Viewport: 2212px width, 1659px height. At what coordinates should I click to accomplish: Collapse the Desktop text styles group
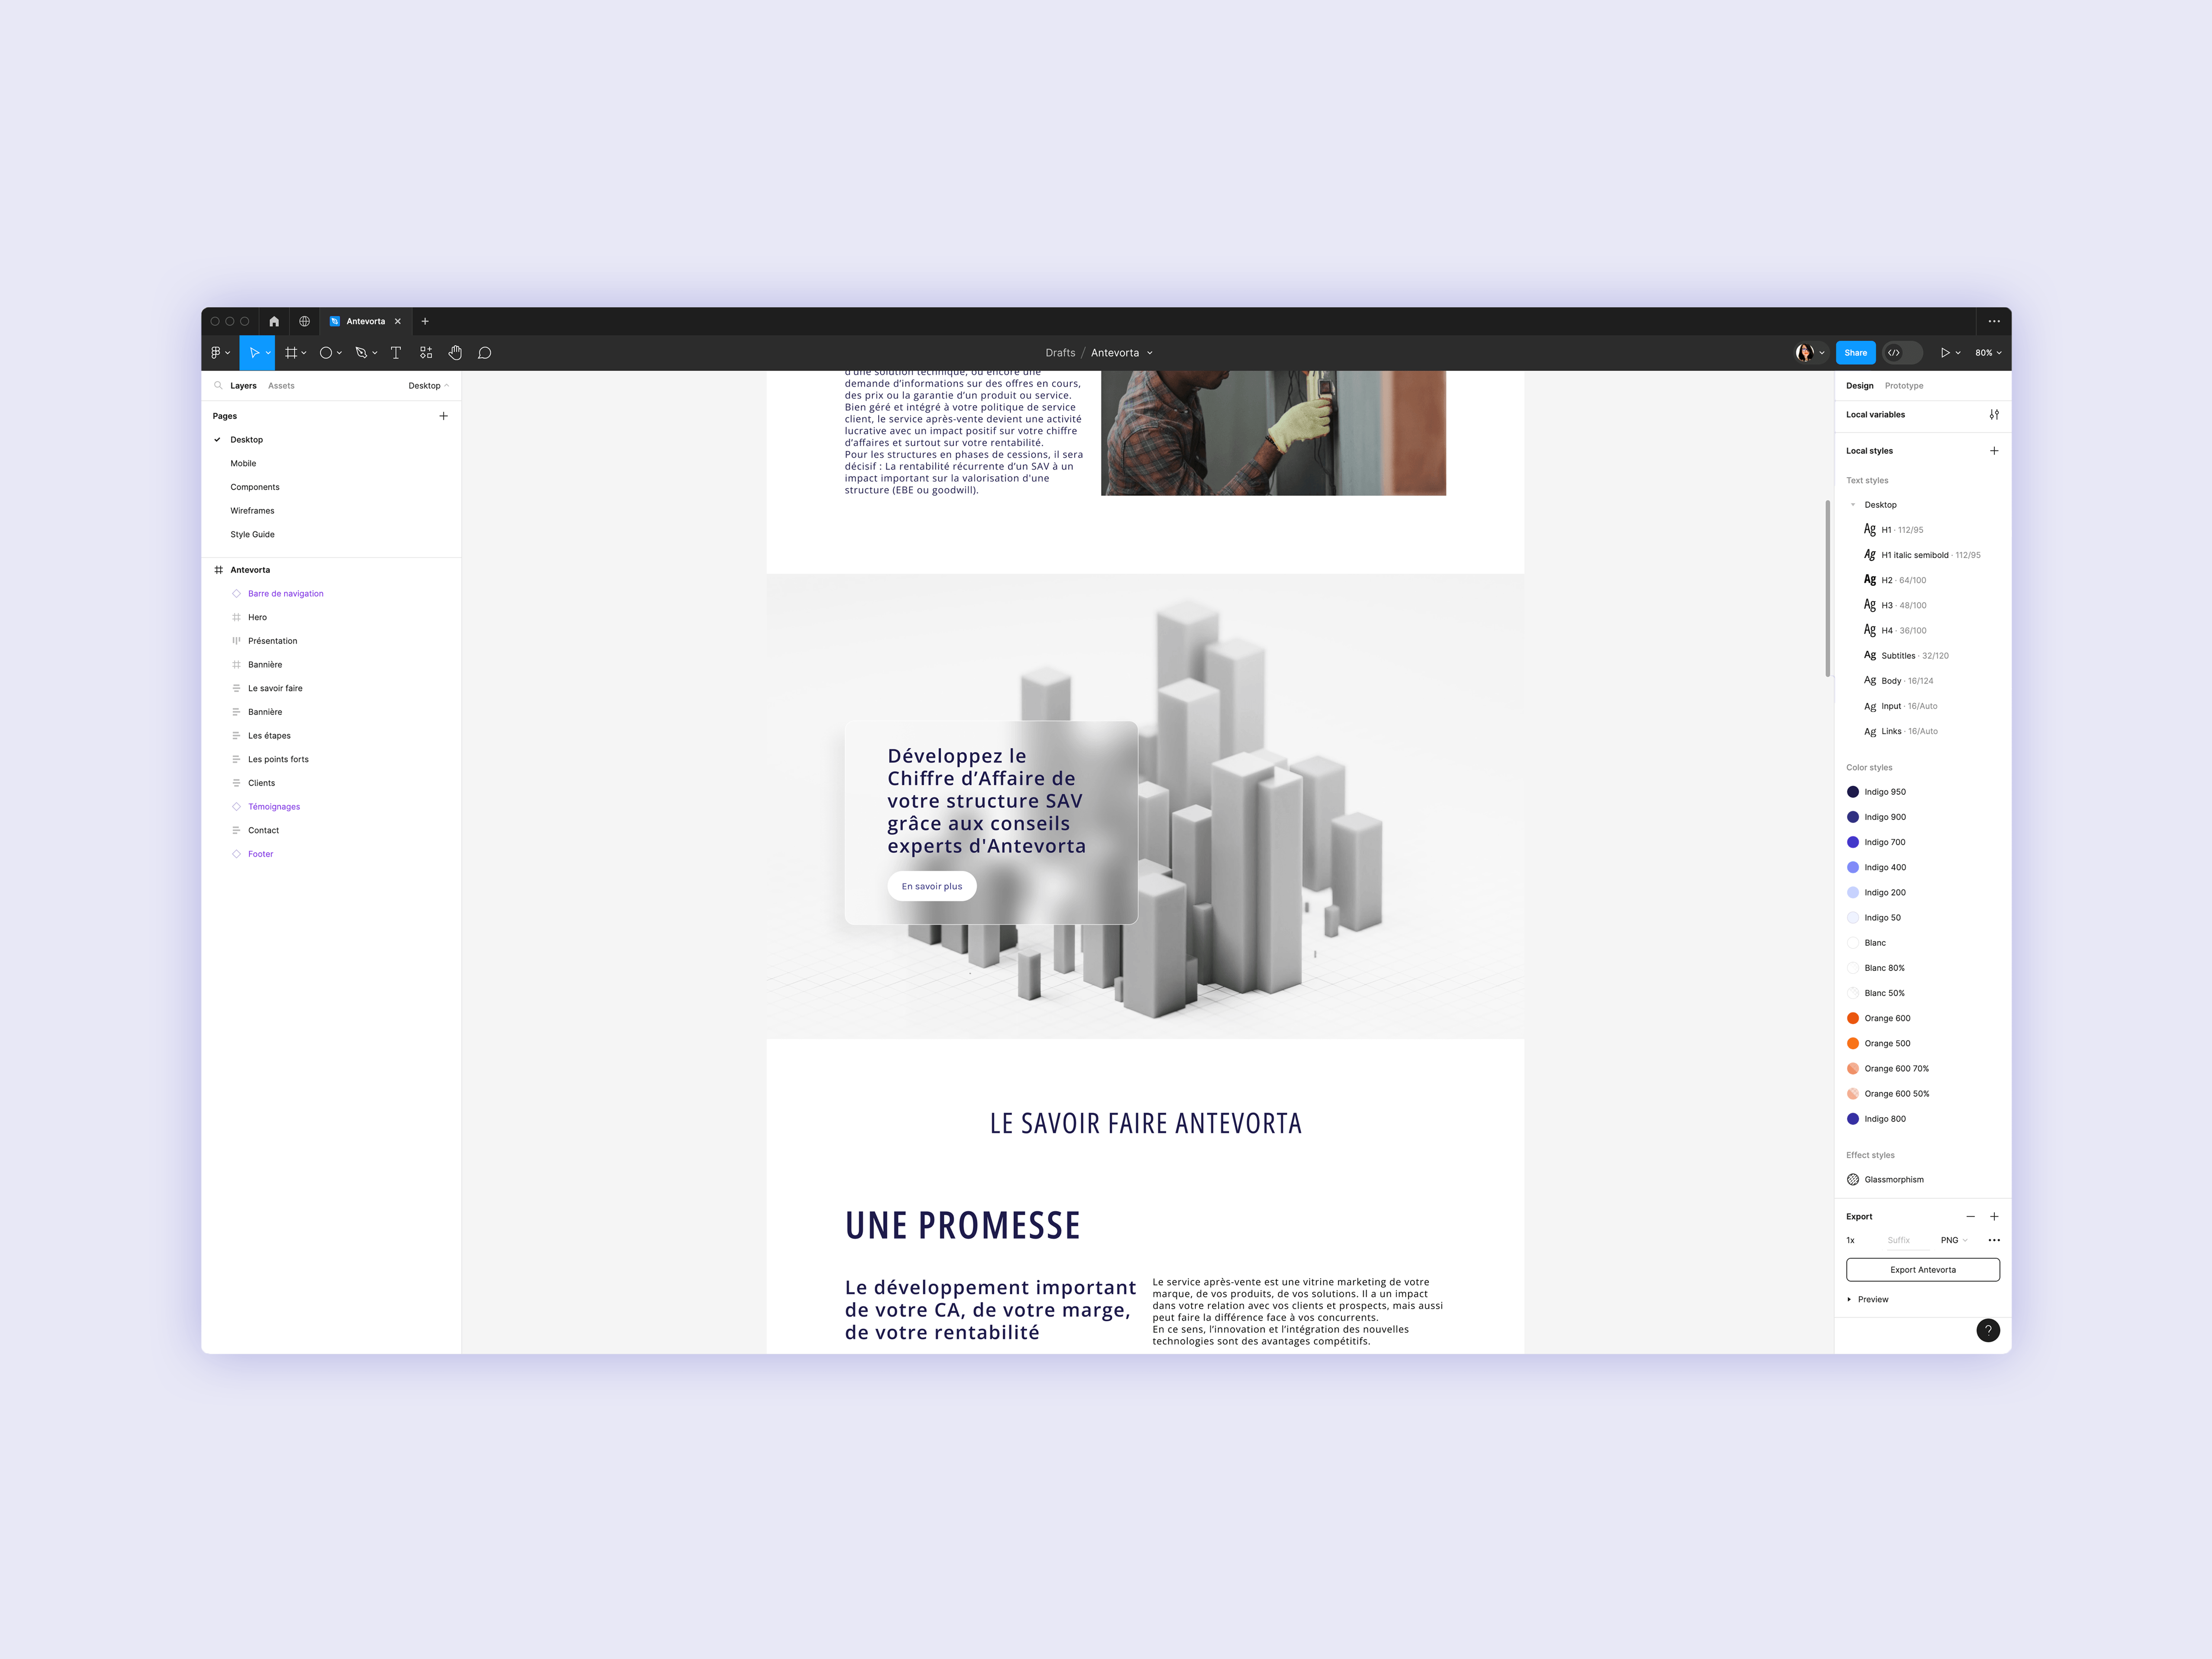(1853, 505)
